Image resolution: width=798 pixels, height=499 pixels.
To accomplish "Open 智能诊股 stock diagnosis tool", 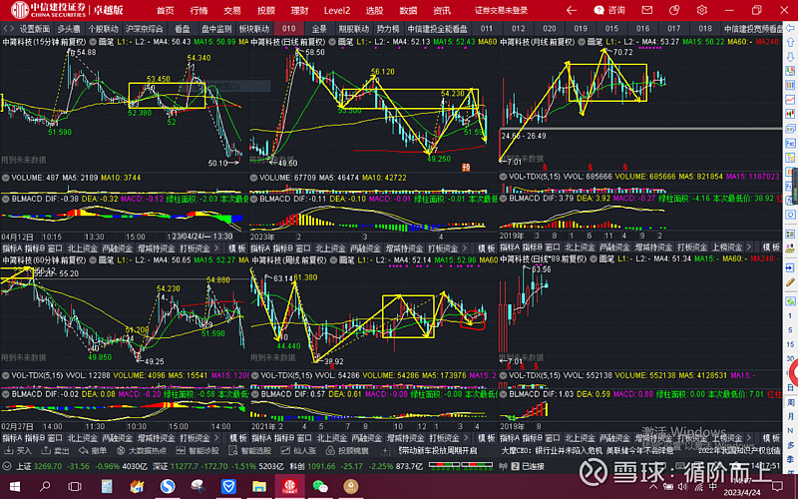I will (x=198, y=451).
